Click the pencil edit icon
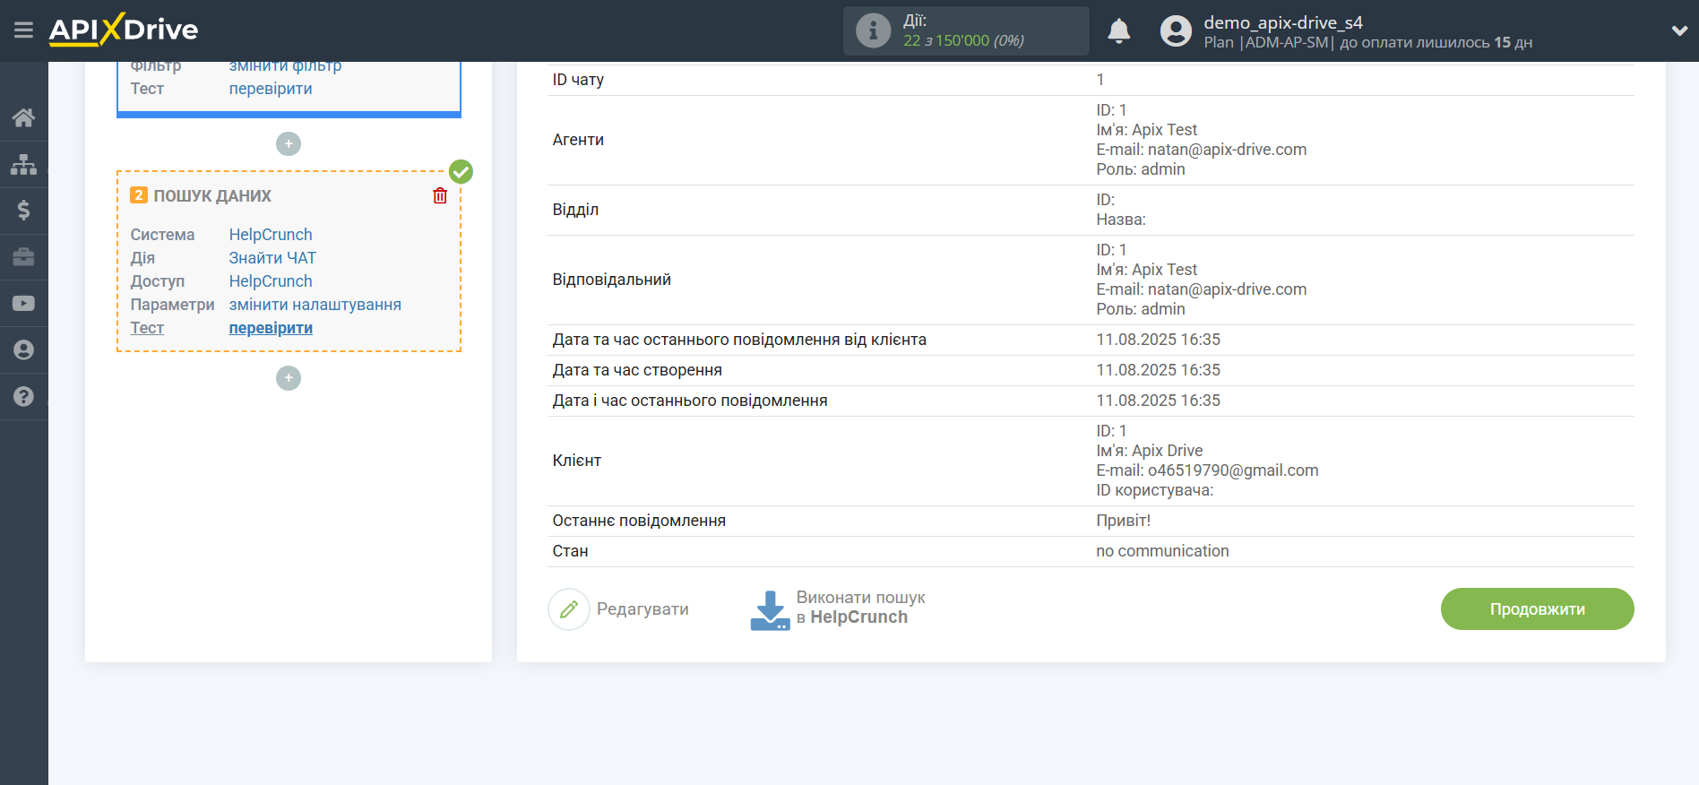1699x785 pixels. [569, 609]
